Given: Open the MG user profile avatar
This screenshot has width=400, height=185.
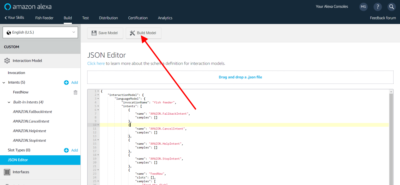Looking at the screenshot, I should [363, 7].
